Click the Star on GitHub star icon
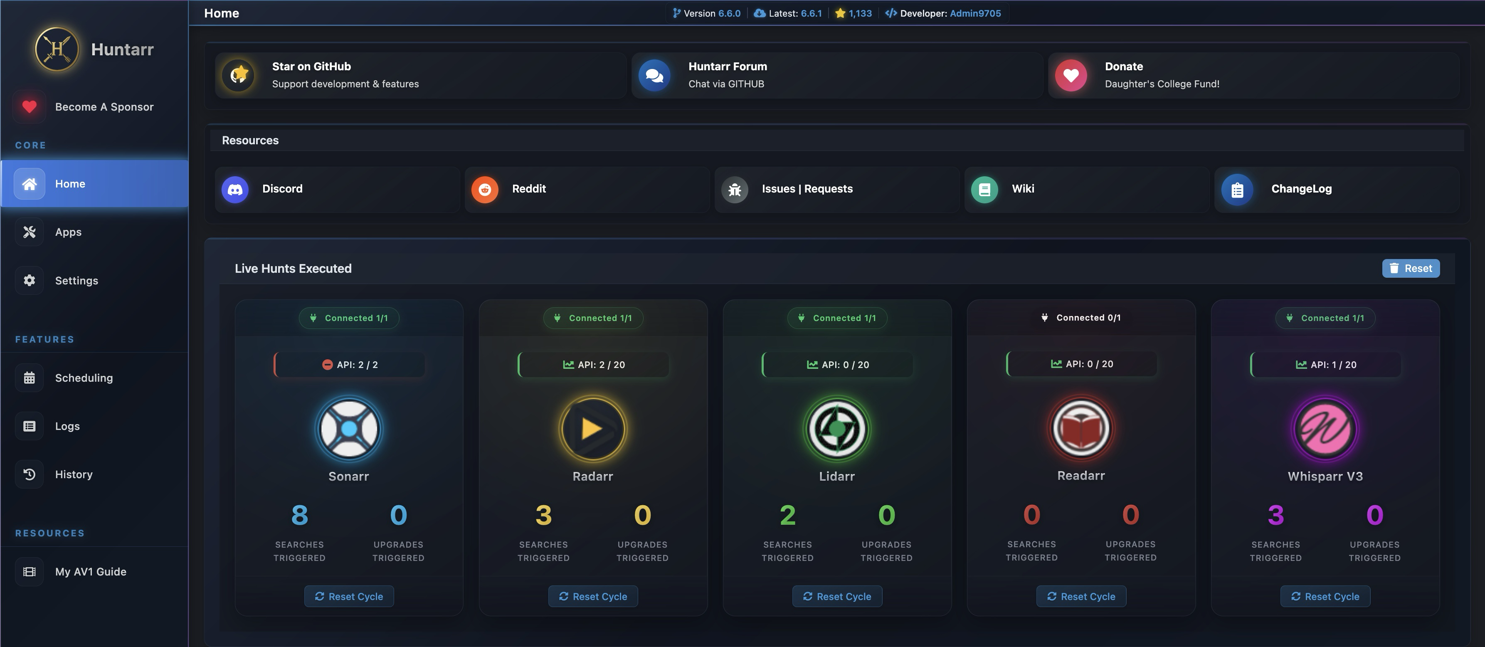Screen dimensions: 1485x647 point(239,75)
